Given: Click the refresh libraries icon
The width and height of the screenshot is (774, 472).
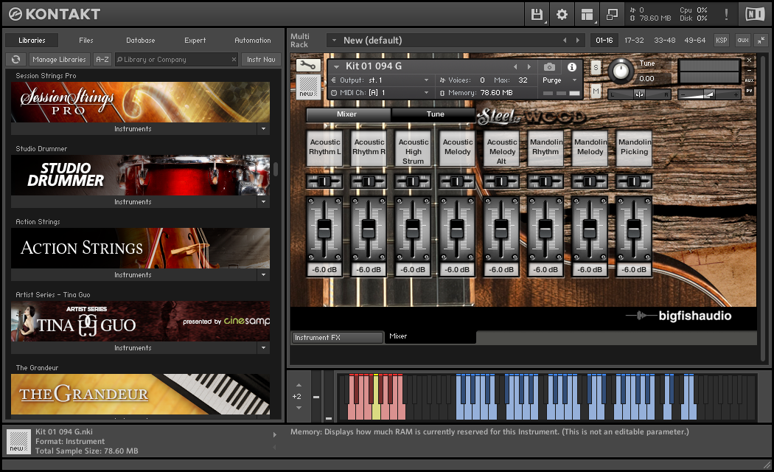Looking at the screenshot, I should [x=15, y=60].
